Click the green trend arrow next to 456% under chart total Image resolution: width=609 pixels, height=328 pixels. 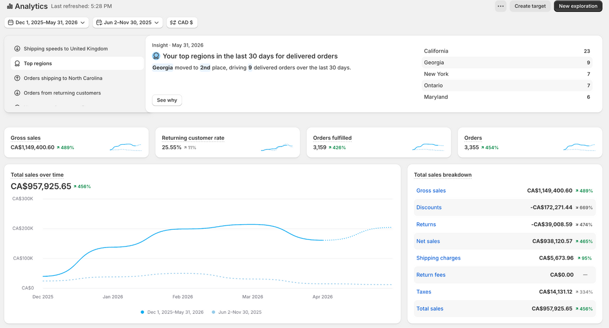75,186
